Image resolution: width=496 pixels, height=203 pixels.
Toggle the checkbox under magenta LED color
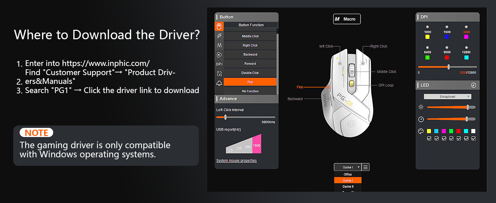[x=444, y=138]
